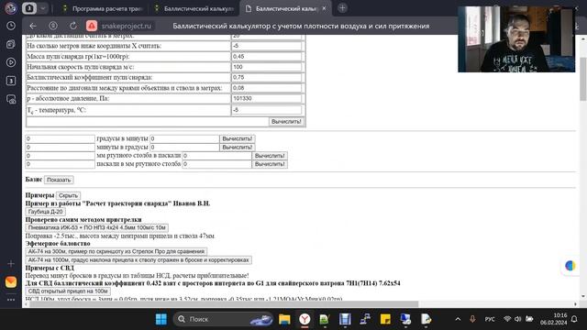Open the open-tabs counter icon in sidebar
This screenshot has height=330, width=587.
click(11, 81)
